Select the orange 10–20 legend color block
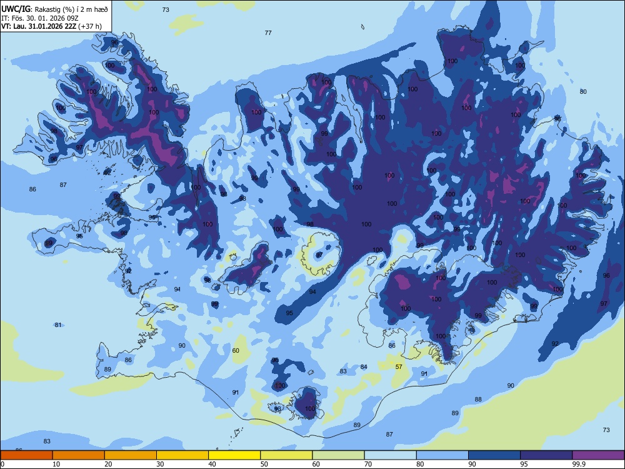 [x=79, y=455]
